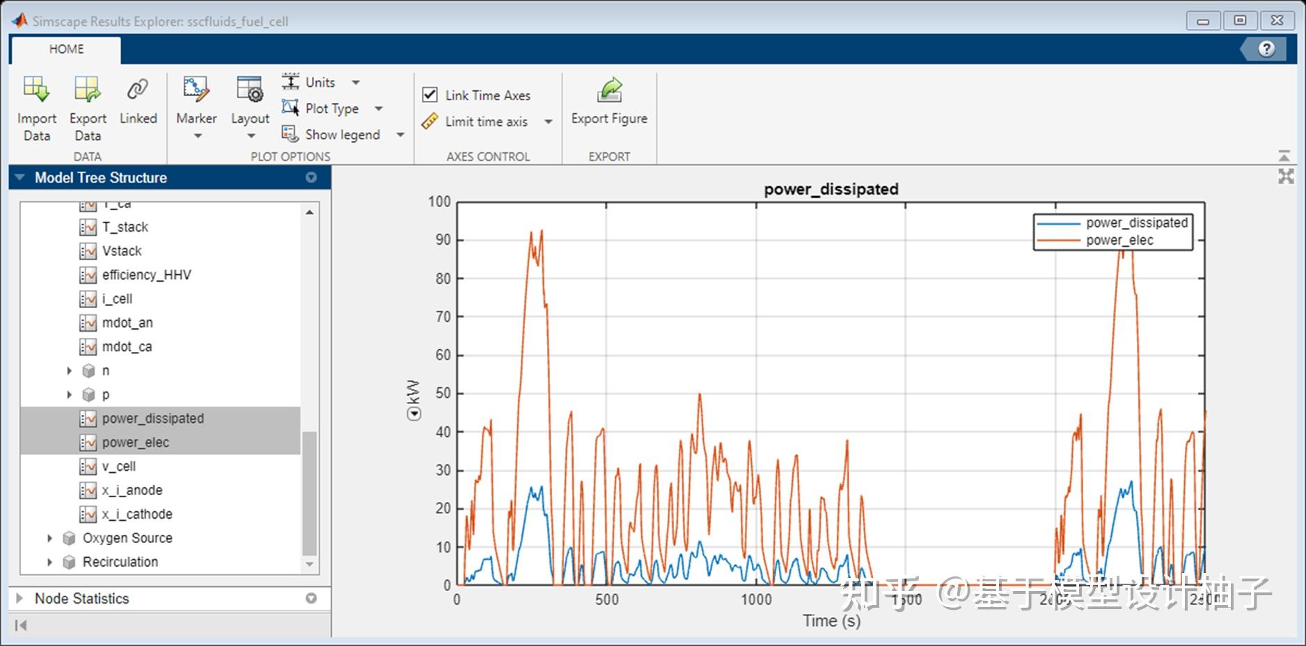The width and height of the screenshot is (1306, 646).
Task: Click the Linked chain icon
Action: click(138, 90)
